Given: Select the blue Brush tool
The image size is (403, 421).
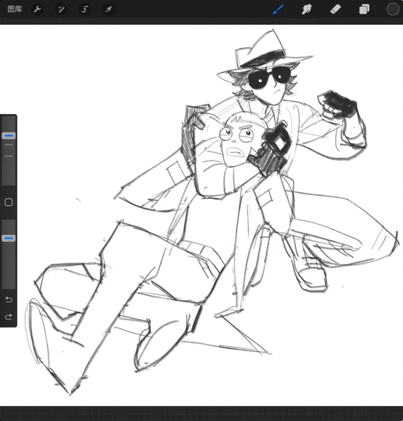Looking at the screenshot, I should tap(278, 9).
